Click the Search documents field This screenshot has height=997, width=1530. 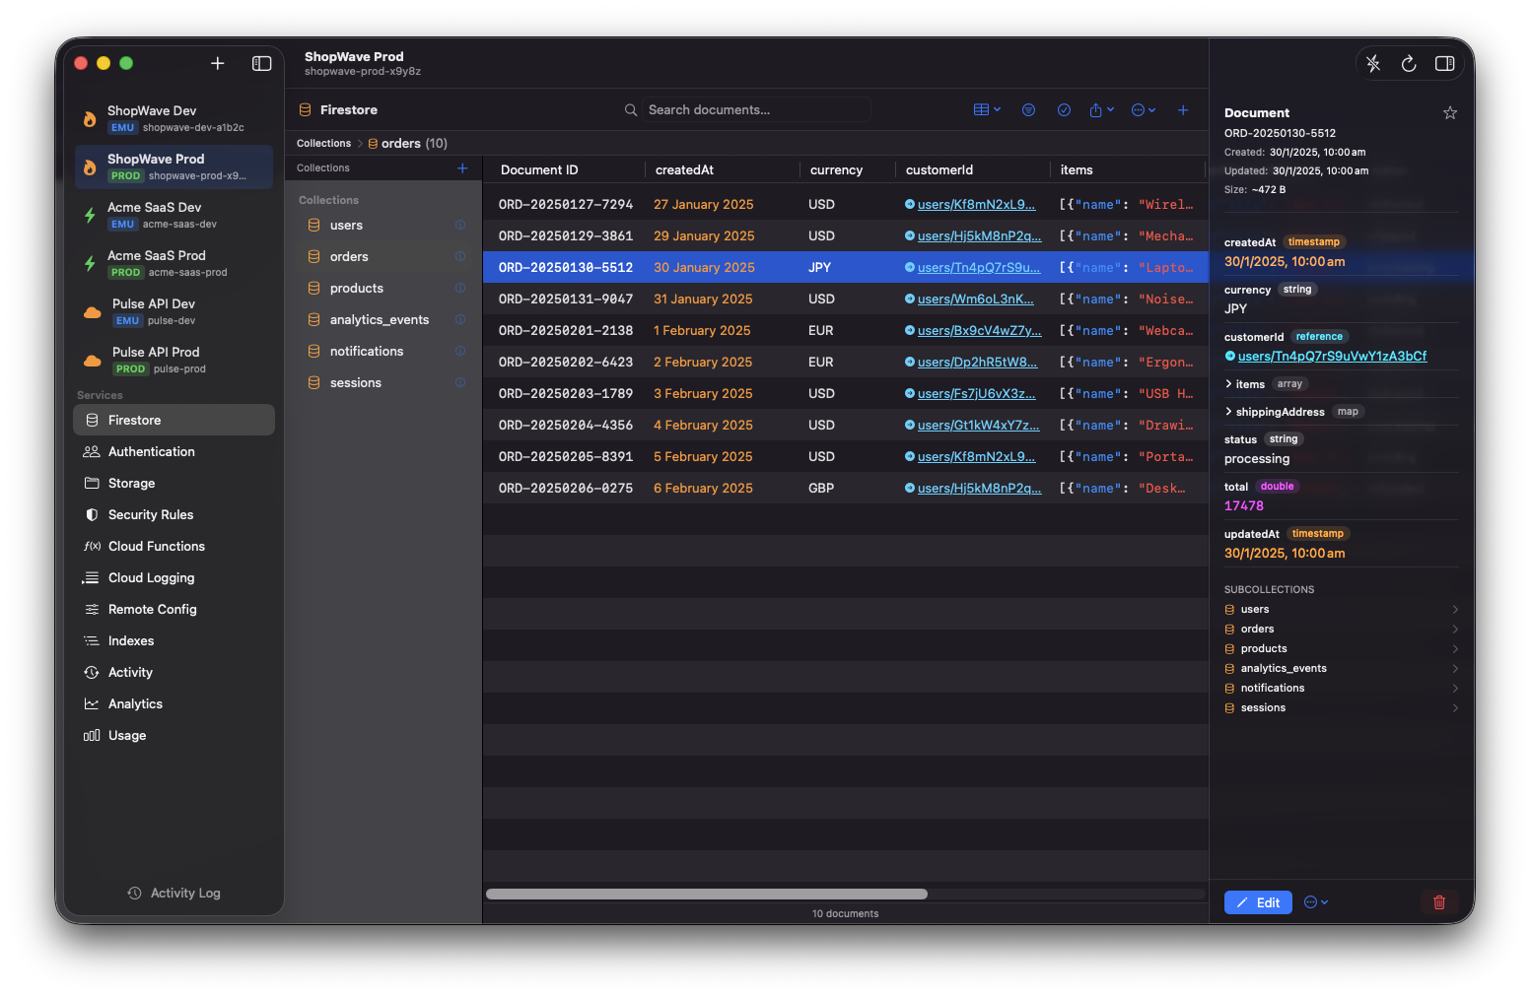click(x=755, y=109)
